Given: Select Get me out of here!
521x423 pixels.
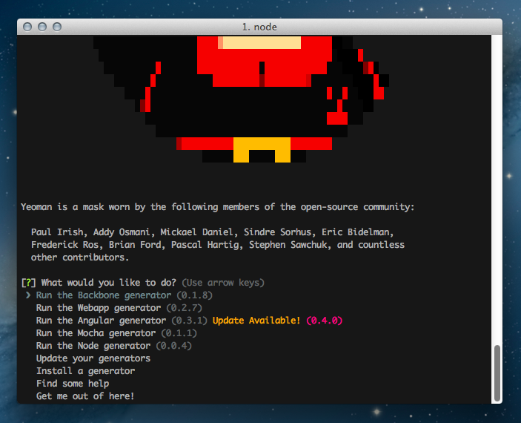Looking at the screenshot, I should click(x=85, y=396).
